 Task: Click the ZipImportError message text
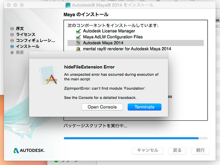(104, 88)
